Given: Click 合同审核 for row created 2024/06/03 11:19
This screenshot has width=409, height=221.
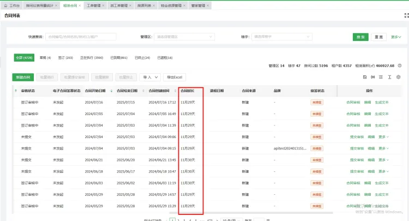Looking at the screenshot, I should coord(353,183).
